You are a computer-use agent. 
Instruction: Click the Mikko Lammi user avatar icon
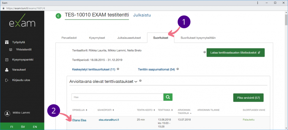click(7, 113)
